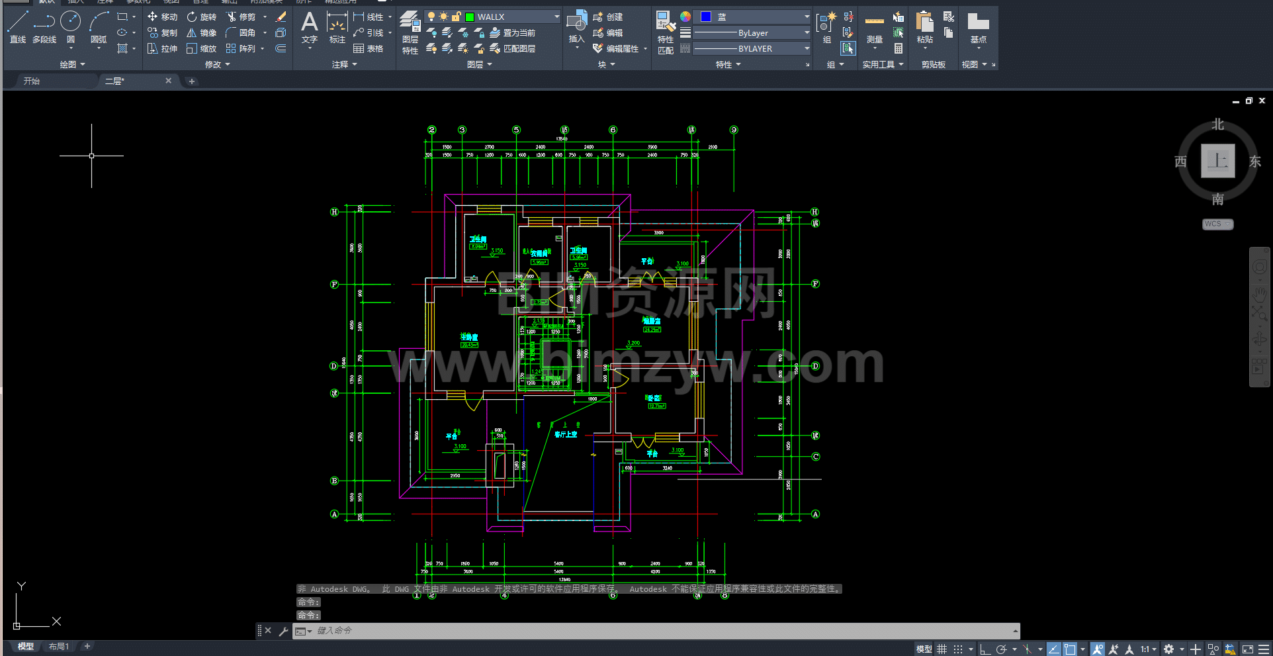Click the blue object color swatch
The image size is (1273, 656).
click(706, 17)
